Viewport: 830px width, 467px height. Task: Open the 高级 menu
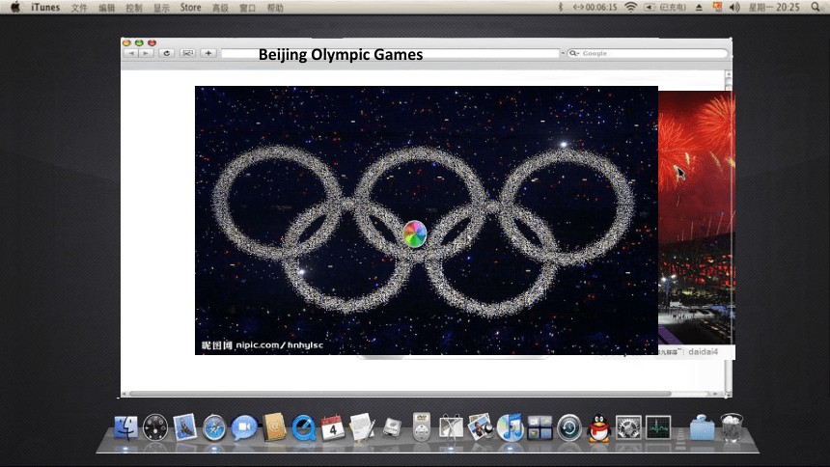220,8
